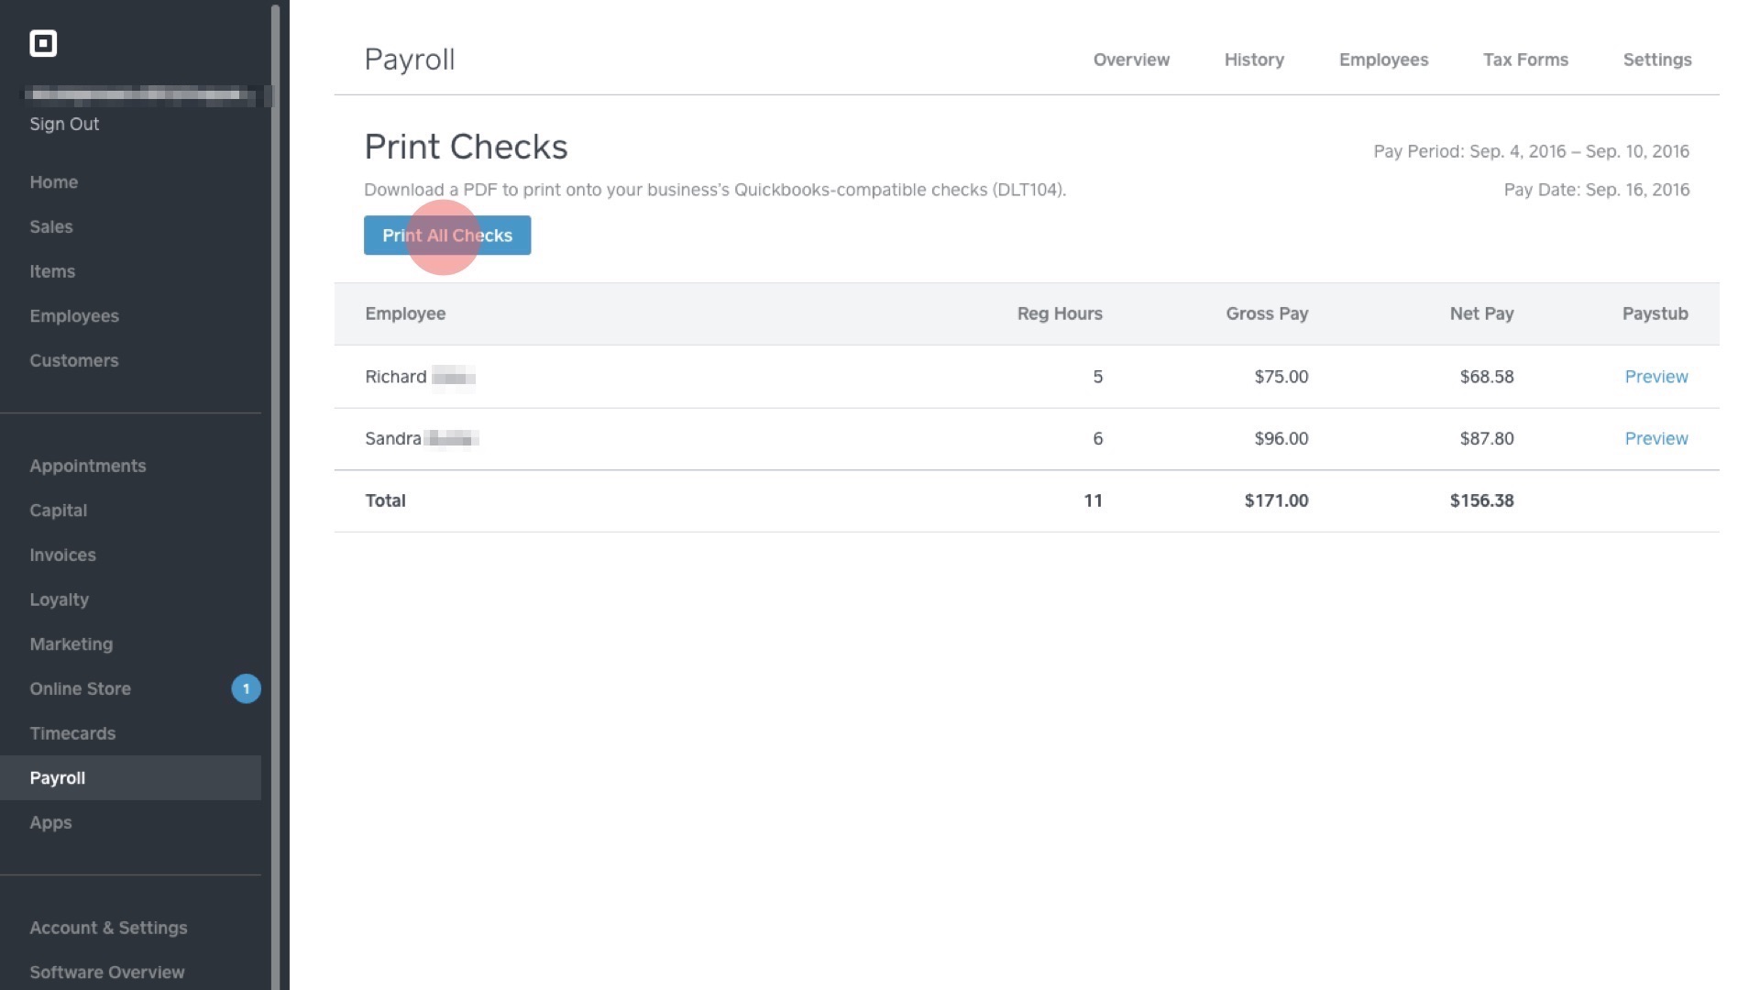Open the payroll Employees tab
This screenshot has height=990, width=1760.
[1383, 60]
